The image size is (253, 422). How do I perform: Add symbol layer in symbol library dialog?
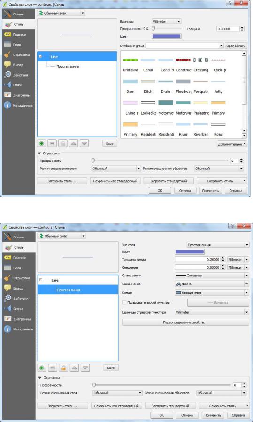(x=41, y=144)
